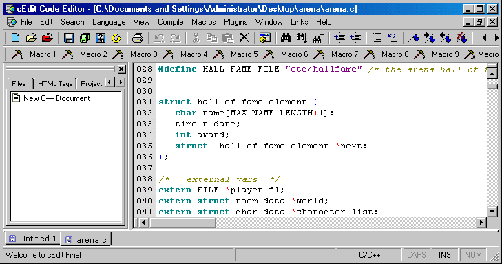This screenshot has width=502, height=264.
Task: Click the editor vertical scrollbar down arrow
Action: click(492, 211)
